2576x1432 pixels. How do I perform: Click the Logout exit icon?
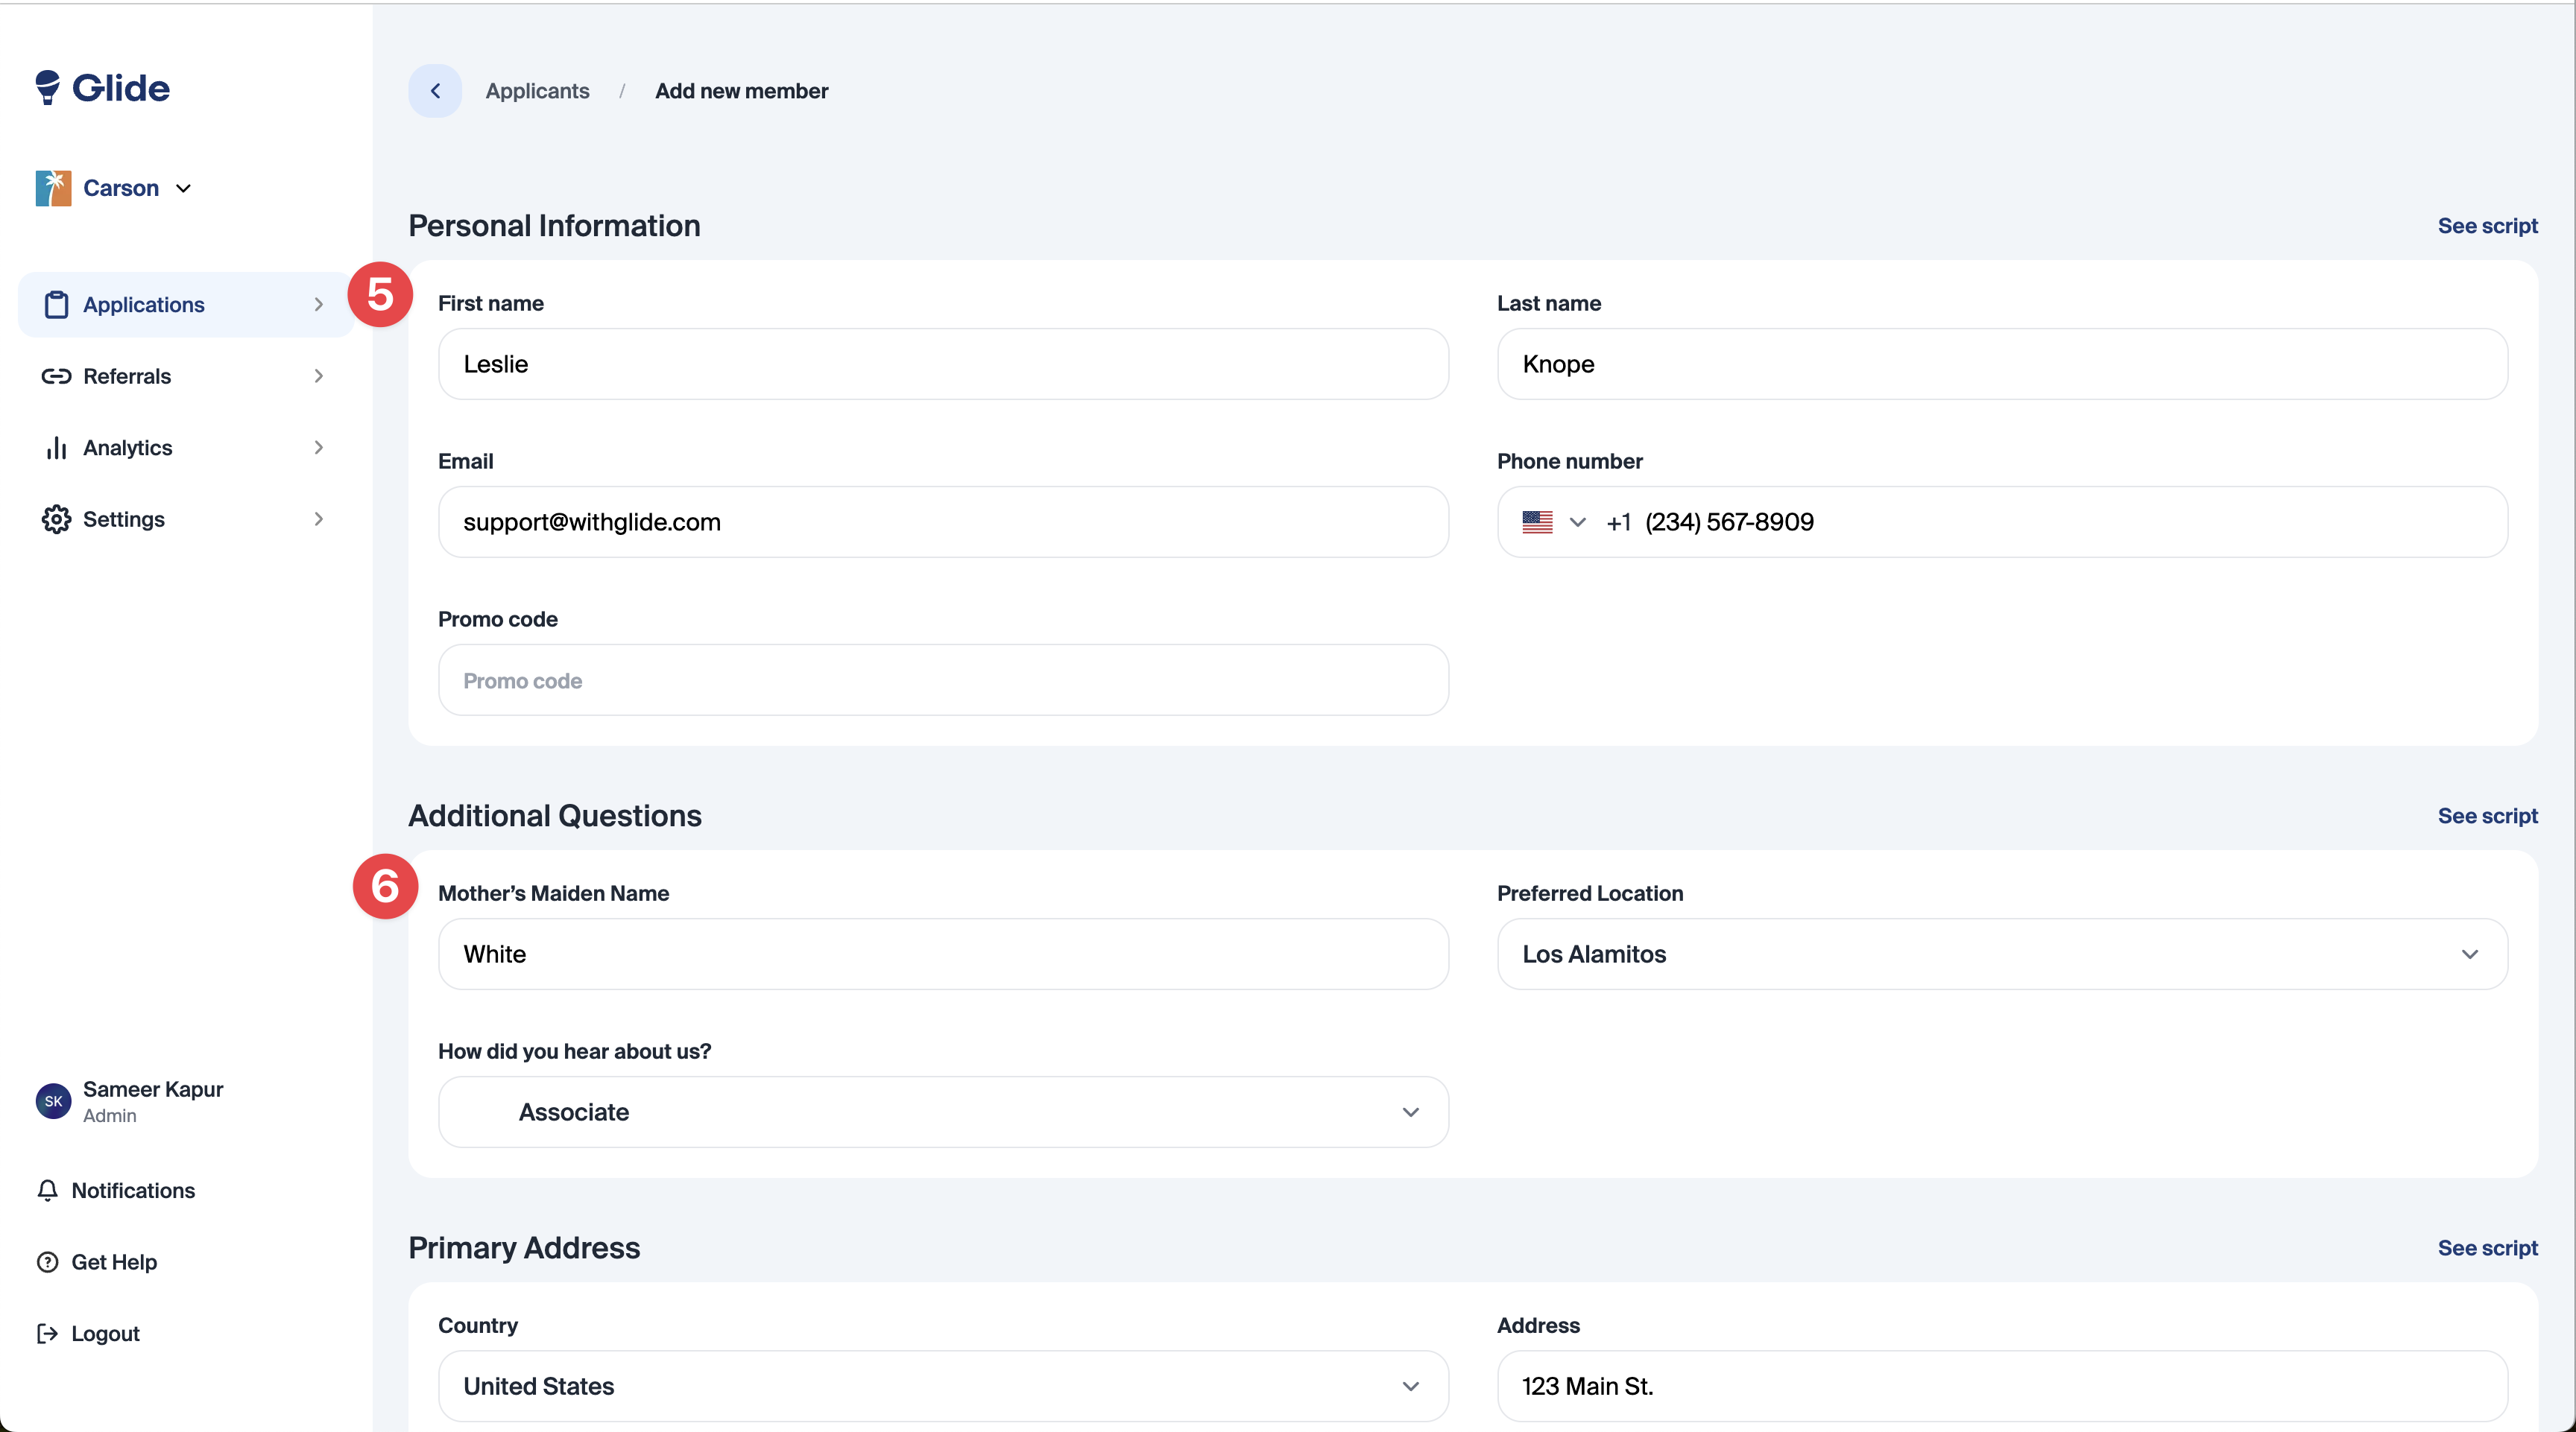point(47,1333)
